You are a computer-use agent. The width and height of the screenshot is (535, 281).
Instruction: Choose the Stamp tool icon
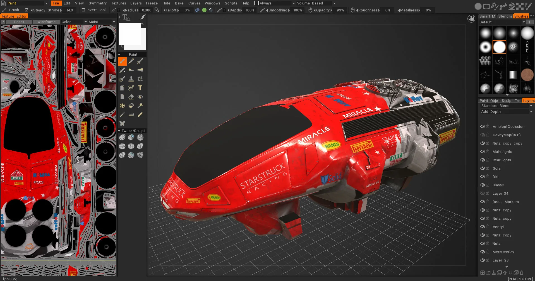pyautogui.click(x=131, y=79)
